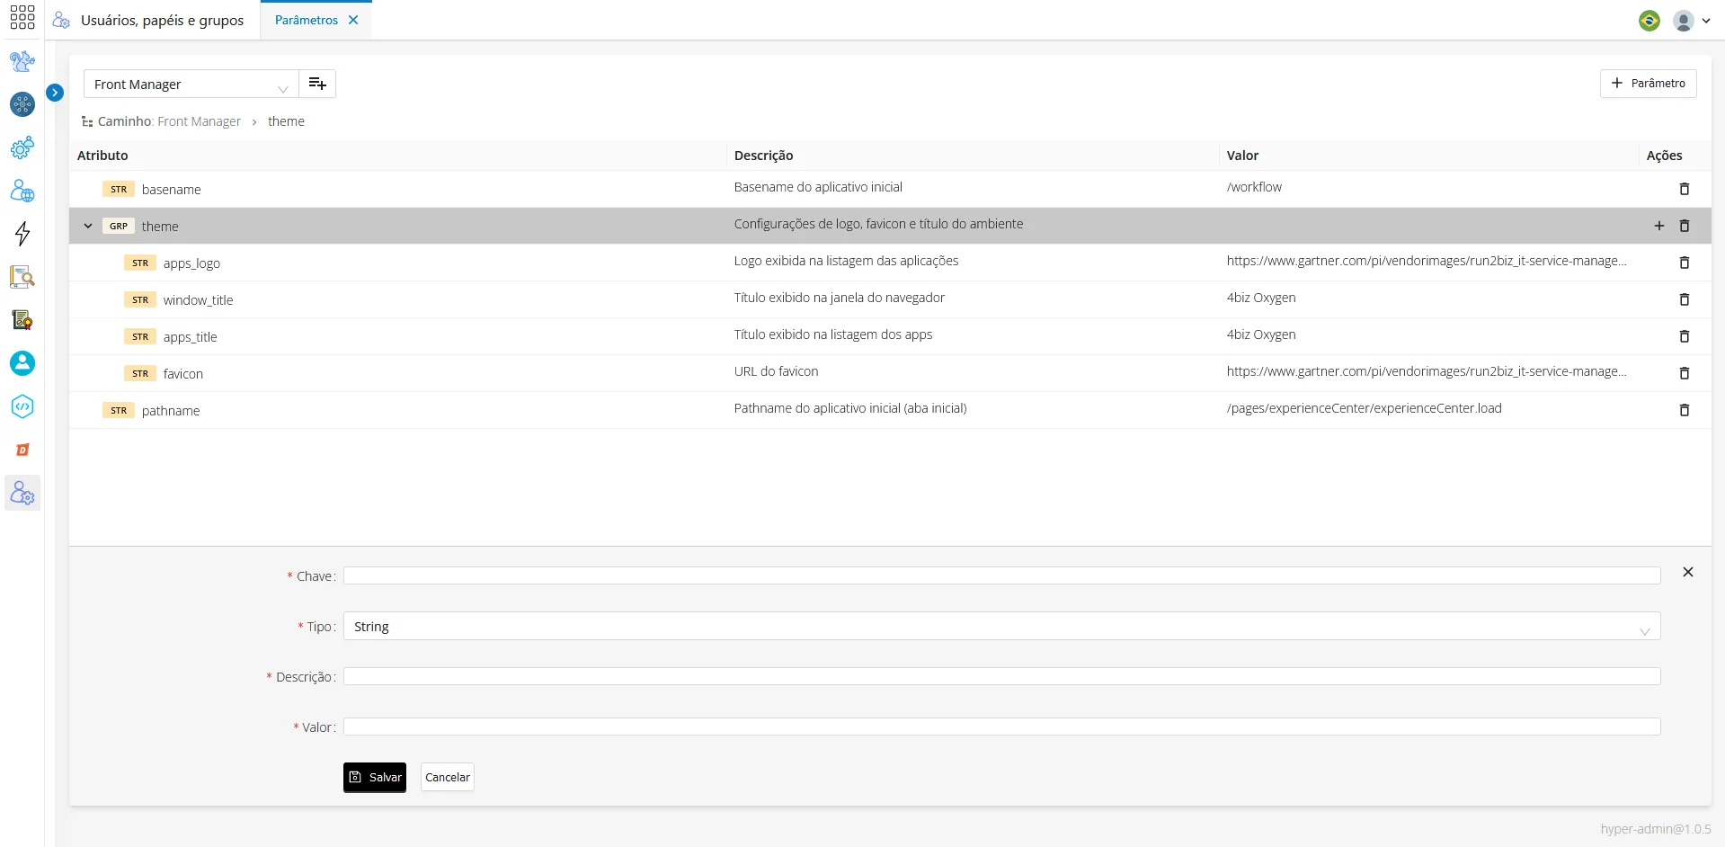
Task: Click the Brazil flag language icon
Action: click(1649, 20)
